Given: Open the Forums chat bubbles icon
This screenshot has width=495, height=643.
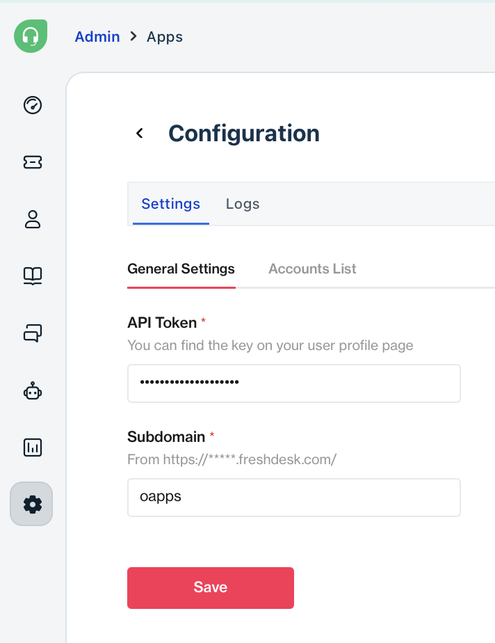Looking at the screenshot, I should (33, 333).
